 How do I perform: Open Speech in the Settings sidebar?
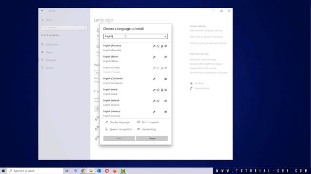click(x=47, y=68)
